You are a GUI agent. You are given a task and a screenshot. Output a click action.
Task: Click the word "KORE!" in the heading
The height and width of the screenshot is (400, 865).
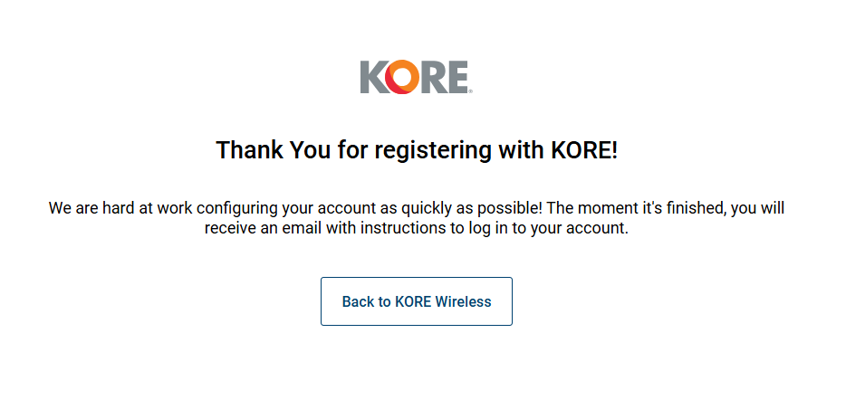584,150
